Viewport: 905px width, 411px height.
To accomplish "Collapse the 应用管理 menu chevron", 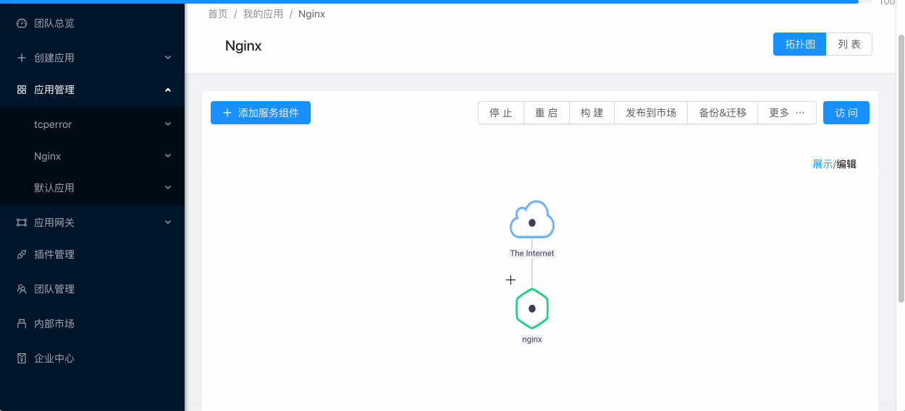I will (x=168, y=90).
